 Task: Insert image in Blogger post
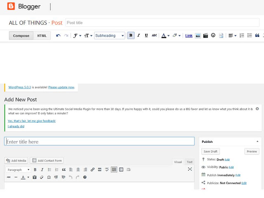tap(198, 35)
